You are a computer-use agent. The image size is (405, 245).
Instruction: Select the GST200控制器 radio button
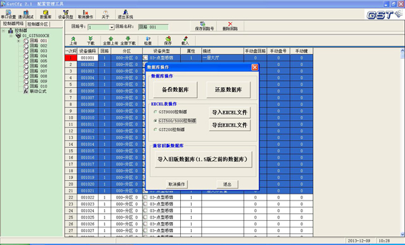coord(155,130)
